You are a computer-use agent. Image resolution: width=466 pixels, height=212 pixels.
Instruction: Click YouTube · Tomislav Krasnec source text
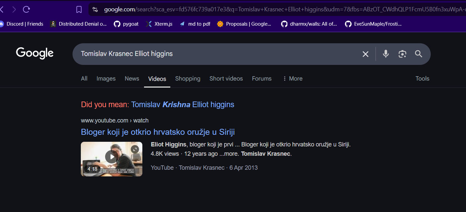(x=188, y=168)
